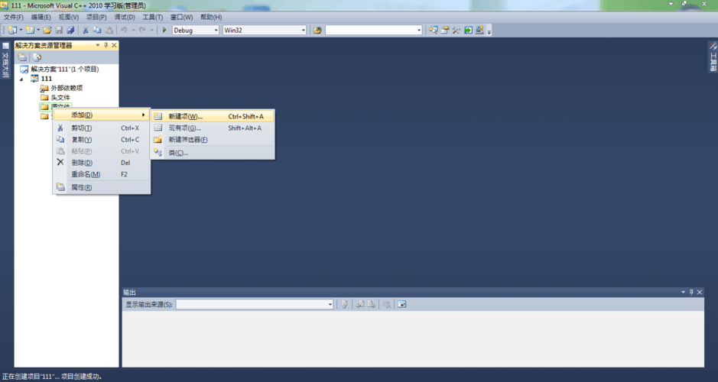718x382 pixels.
Task: Open the 视图(V) menu
Action: pos(69,17)
